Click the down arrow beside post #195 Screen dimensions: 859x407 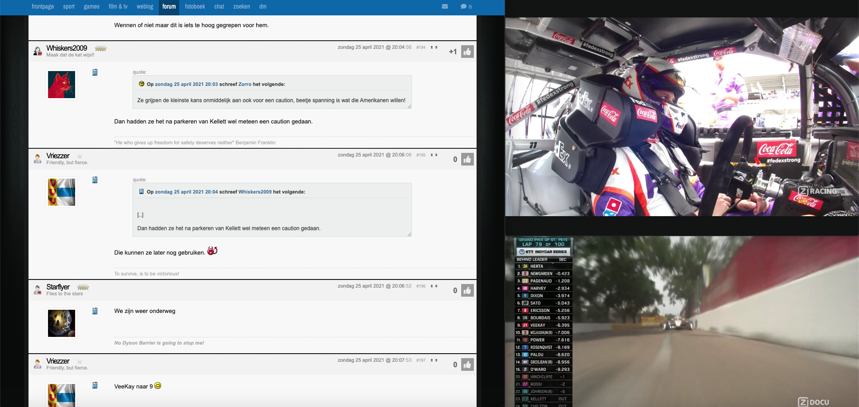pos(436,155)
